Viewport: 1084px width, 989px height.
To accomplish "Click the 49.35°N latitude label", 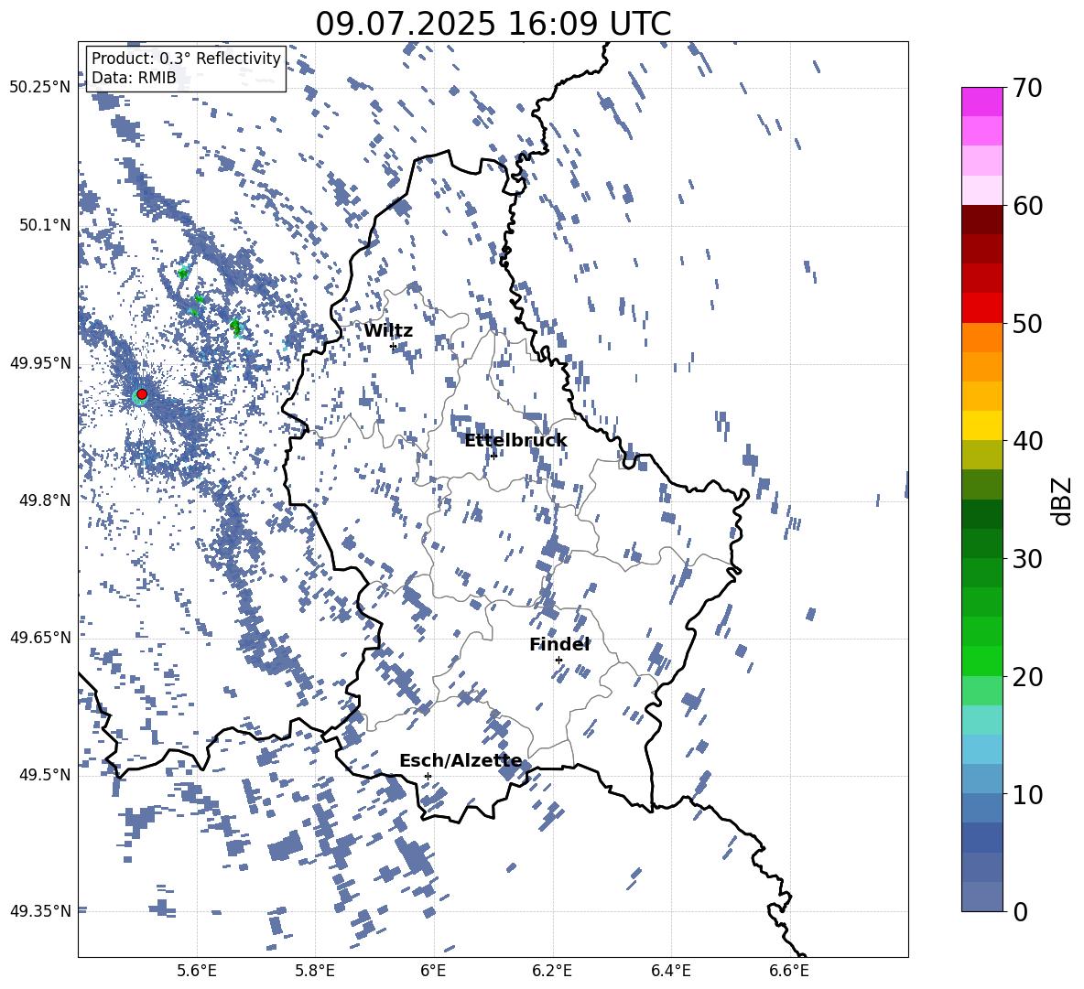I will (40, 911).
